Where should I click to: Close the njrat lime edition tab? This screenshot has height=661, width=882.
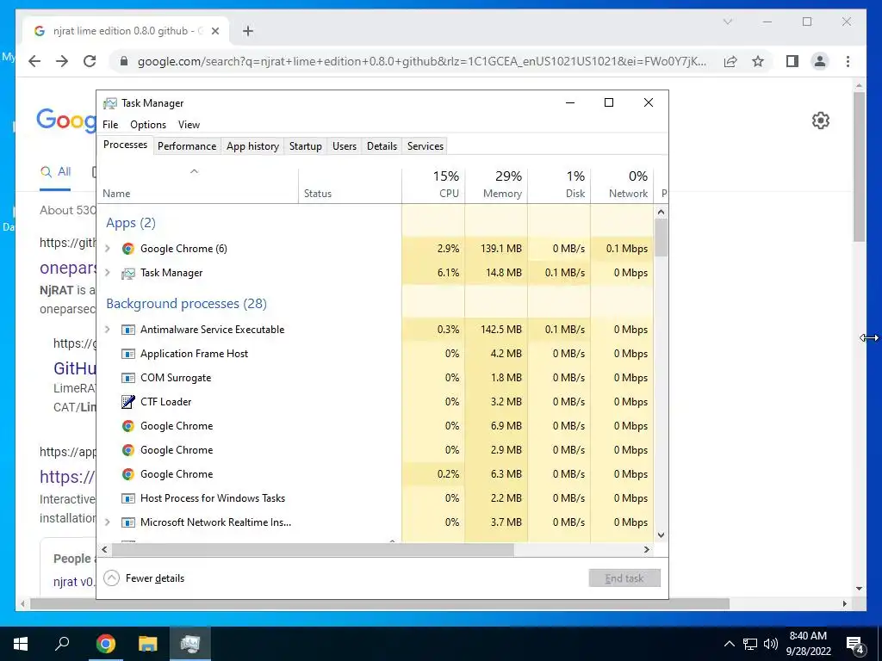[214, 31]
